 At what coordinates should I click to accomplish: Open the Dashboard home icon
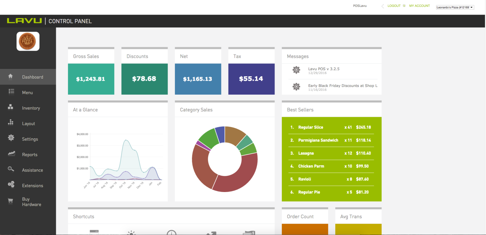click(10, 76)
